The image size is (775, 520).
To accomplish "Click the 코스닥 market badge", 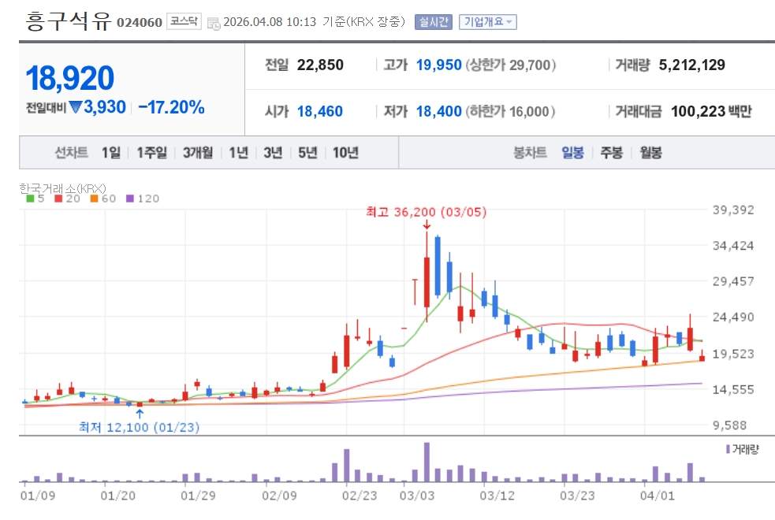I will coord(185,22).
